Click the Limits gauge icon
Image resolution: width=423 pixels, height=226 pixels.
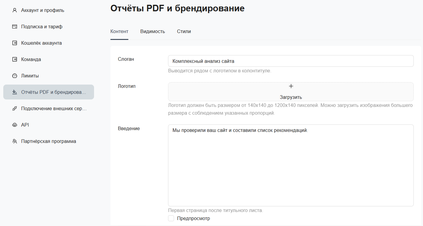click(x=14, y=76)
